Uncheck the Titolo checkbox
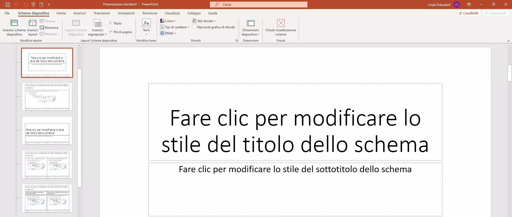Image resolution: width=512 pixels, height=217 pixels. pos(110,23)
